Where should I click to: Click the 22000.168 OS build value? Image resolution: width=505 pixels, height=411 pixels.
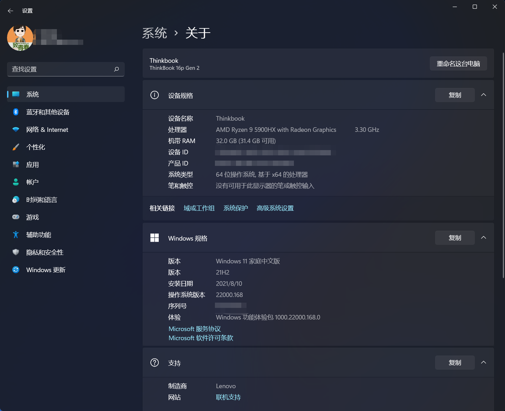pos(229,295)
